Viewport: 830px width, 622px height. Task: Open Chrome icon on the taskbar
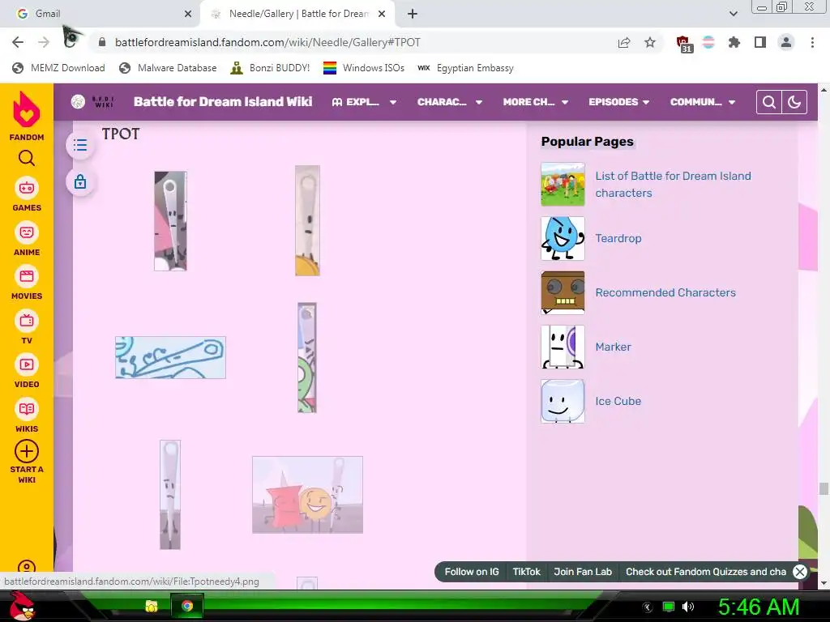tap(187, 606)
